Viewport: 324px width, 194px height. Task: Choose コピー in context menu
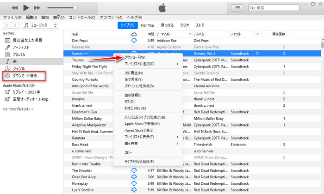(148, 152)
